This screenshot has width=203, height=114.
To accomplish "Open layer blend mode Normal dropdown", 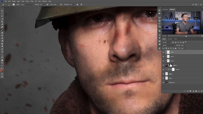I will [x=169, y=45].
